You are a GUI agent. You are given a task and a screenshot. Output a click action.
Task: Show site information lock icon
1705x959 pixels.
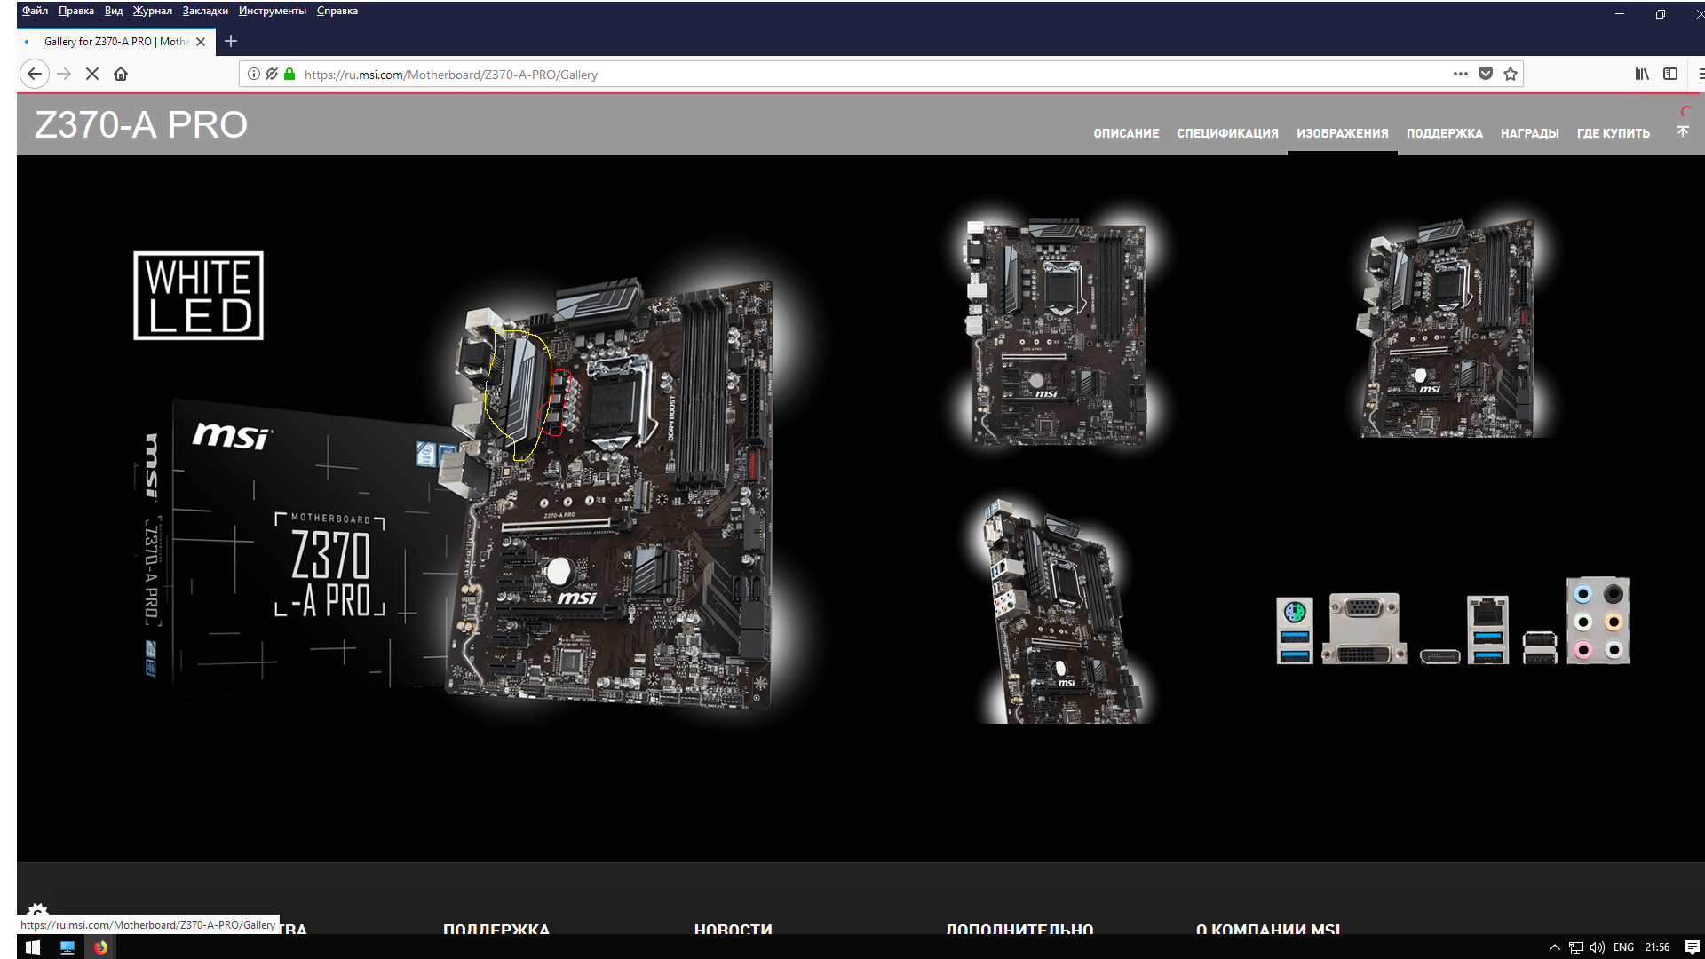point(289,75)
